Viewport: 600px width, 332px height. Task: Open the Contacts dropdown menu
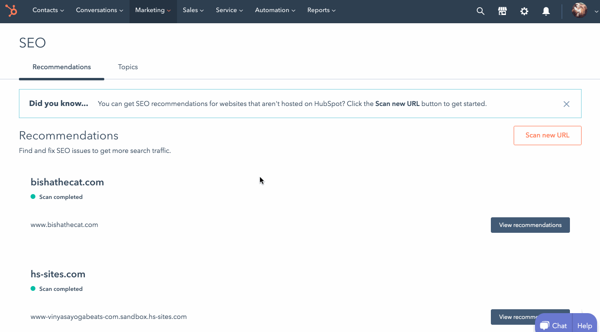(48, 10)
